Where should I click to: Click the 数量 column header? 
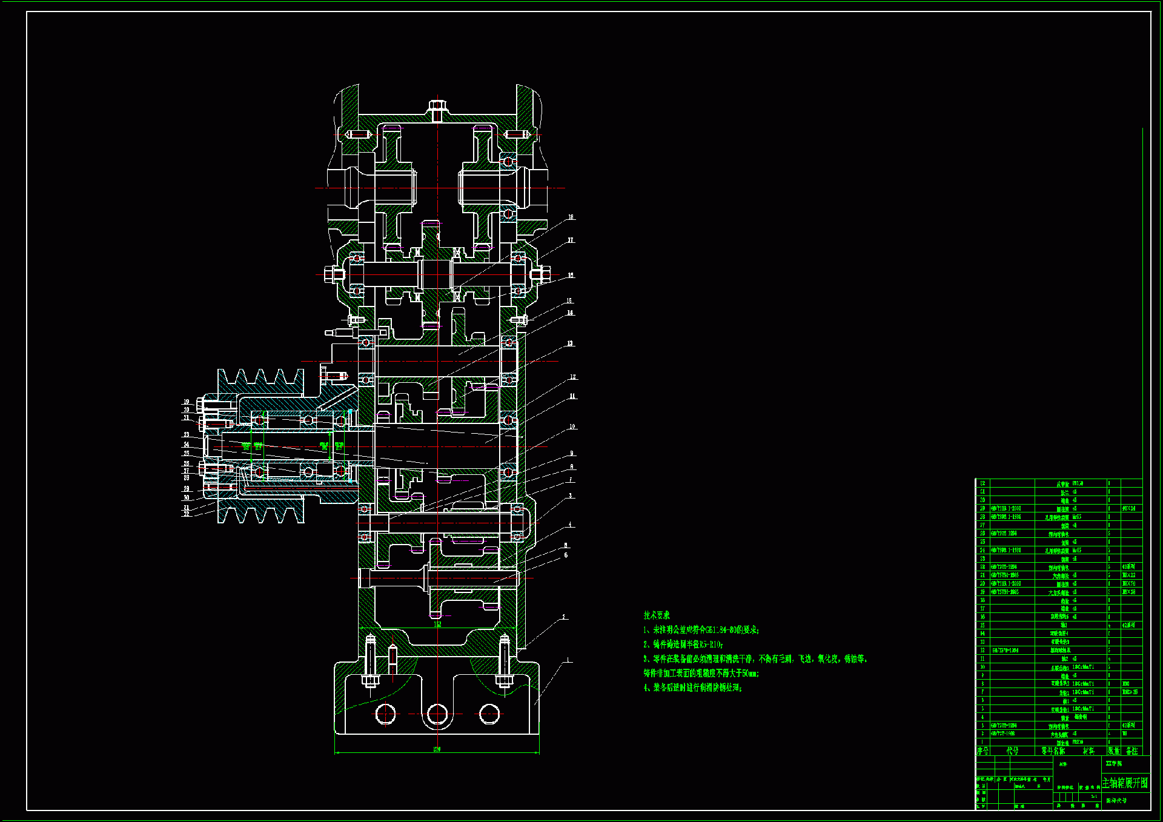pos(1113,751)
